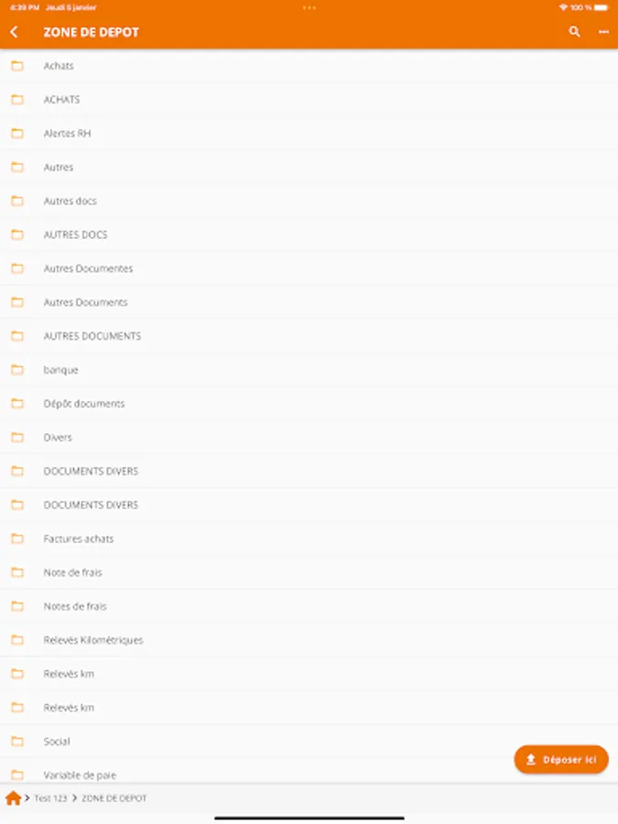Select the Divers folder icon
This screenshot has width=618, height=824.
click(17, 438)
